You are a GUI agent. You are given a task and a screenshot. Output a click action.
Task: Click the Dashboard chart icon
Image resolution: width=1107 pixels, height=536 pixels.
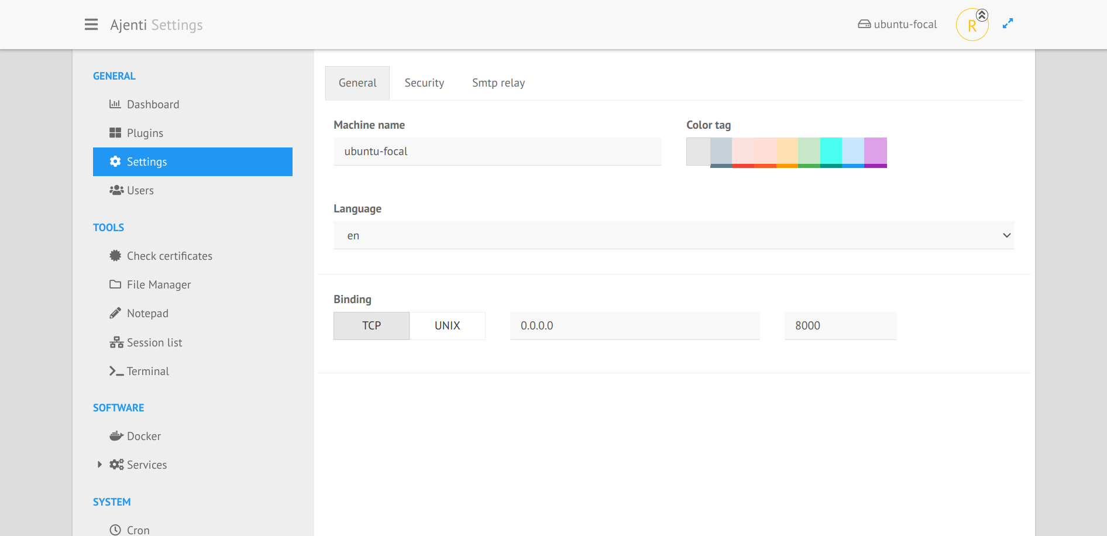coord(115,104)
